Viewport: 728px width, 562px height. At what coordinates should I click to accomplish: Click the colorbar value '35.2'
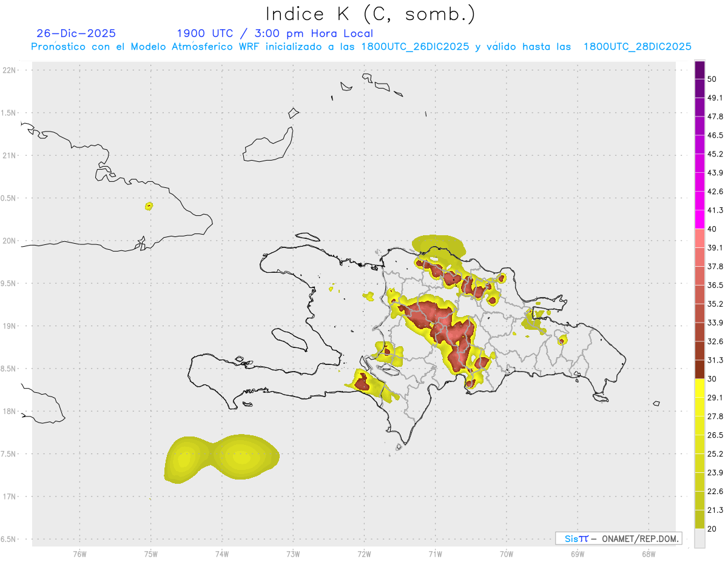pyautogui.click(x=715, y=304)
